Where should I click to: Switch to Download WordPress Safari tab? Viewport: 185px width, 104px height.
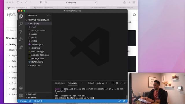click(44, 8)
